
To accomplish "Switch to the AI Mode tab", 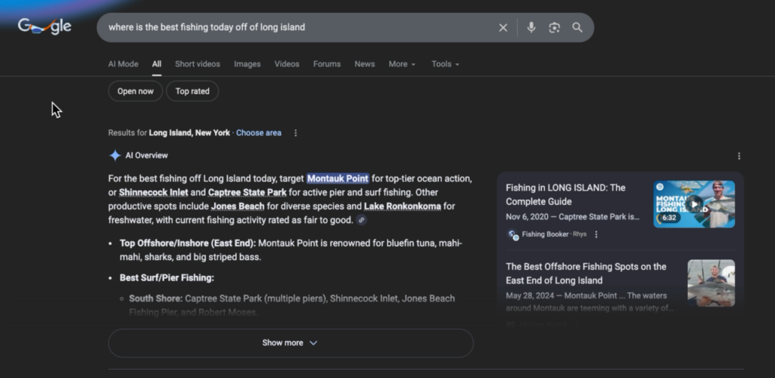I will point(123,64).
